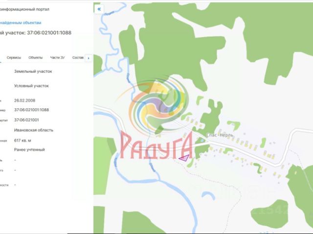Select the cadastral quarter 37:06:021001
The height and width of the screenshot is (234, 313).
tap(26, 120)
